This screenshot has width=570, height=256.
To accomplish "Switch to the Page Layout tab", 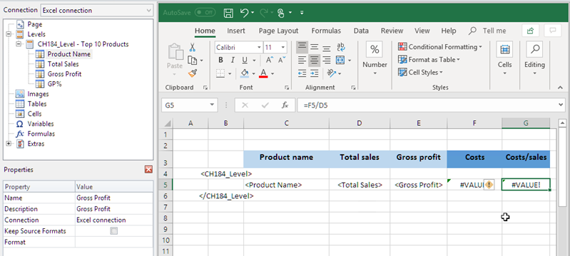I will coord(278,31).
